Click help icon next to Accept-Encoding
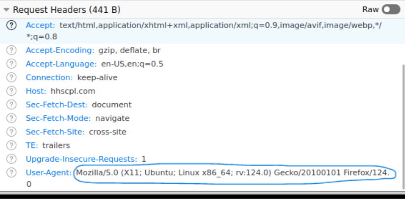The image size is (405, 199). tap(11, 50)
